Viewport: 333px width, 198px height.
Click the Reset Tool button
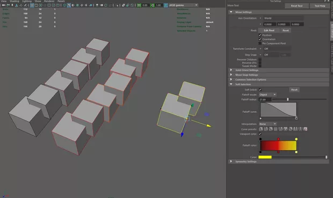coord(296,6)
